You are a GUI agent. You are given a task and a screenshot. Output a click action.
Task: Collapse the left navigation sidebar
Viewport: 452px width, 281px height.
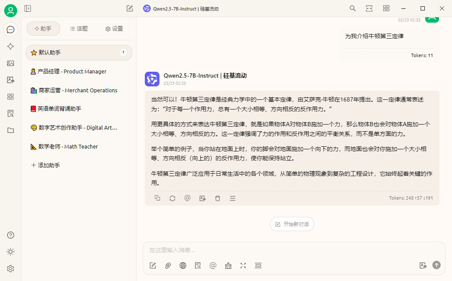coord(28,8)
